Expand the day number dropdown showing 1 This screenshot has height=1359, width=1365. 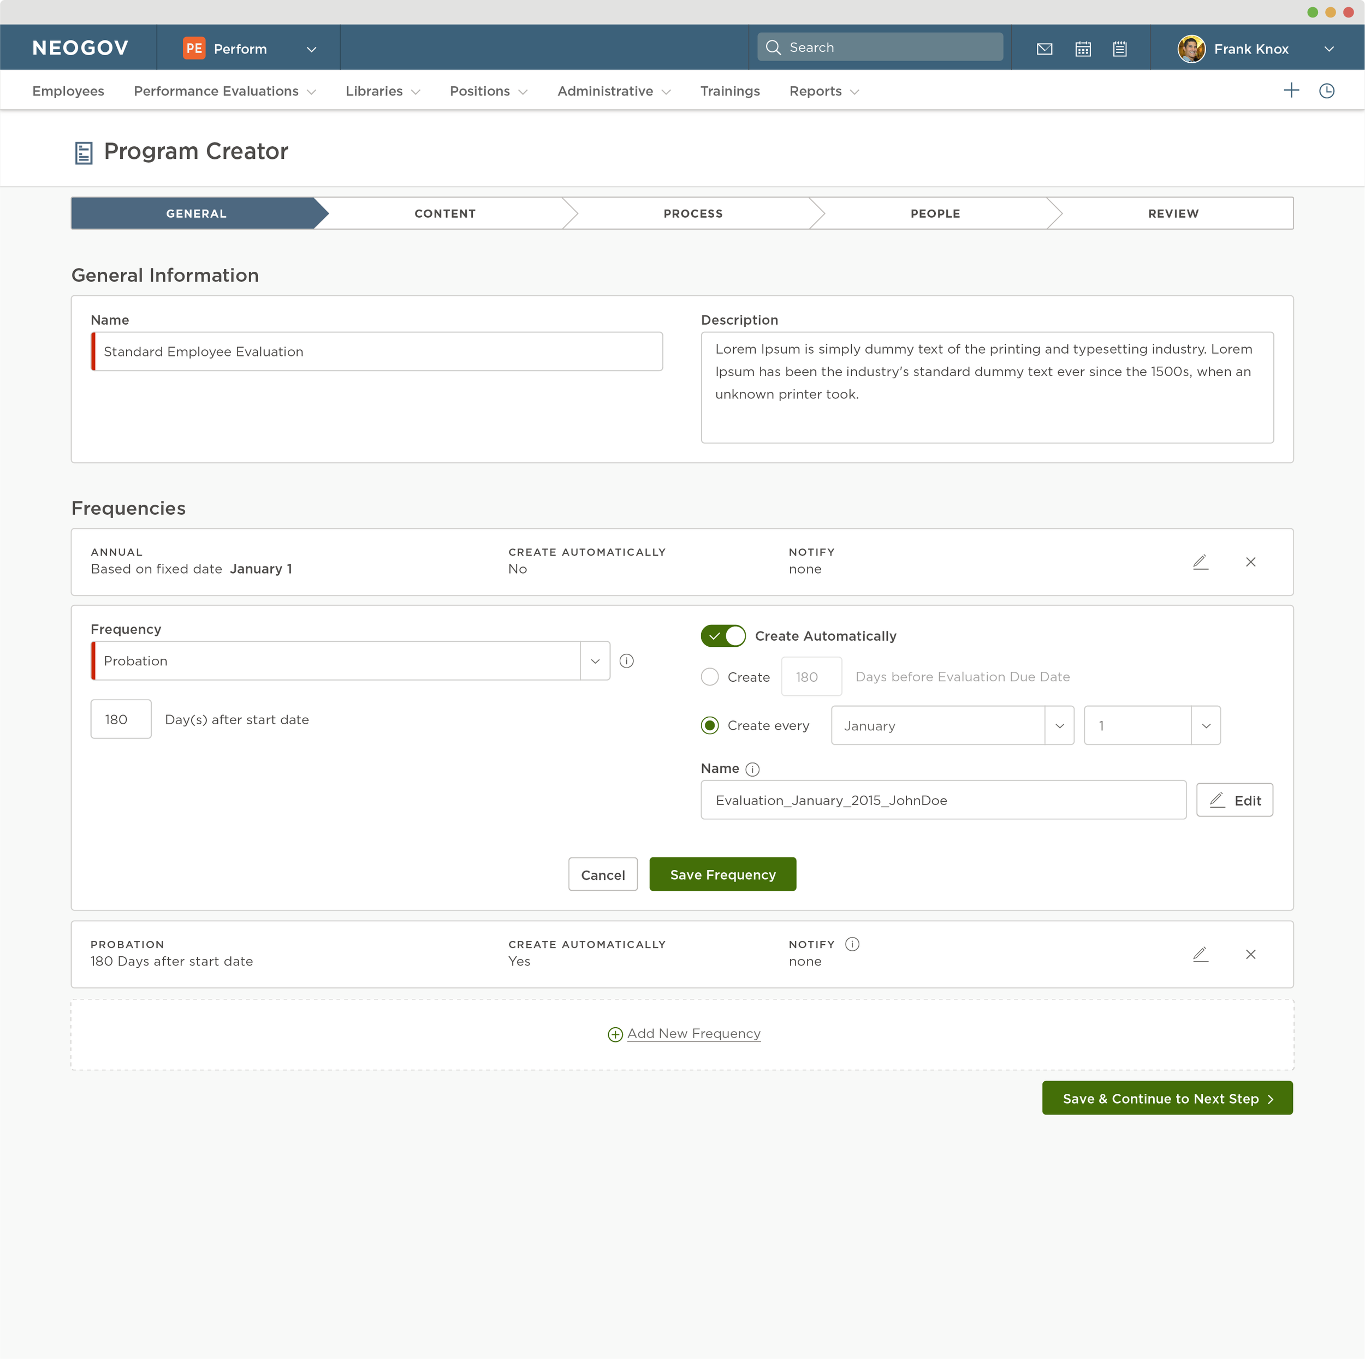coord(1204,725)
